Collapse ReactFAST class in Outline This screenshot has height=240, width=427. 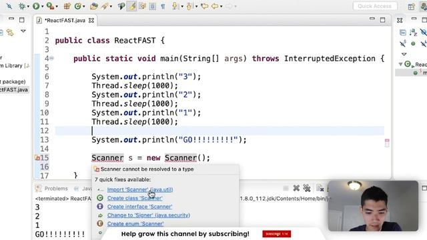click(400, 65)
